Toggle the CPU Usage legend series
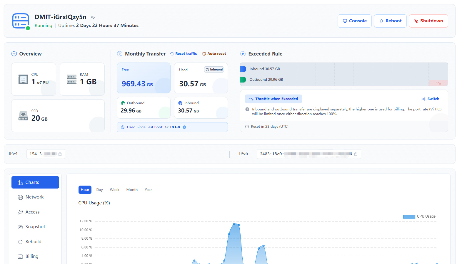This screenshot has height=264, width=462. pyautogui.click(x=419, y=216)
